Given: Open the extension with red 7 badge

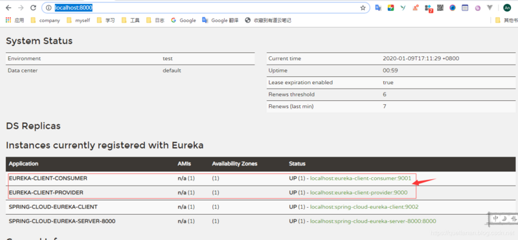Looking at the screenshot, I should click(429, 8).
